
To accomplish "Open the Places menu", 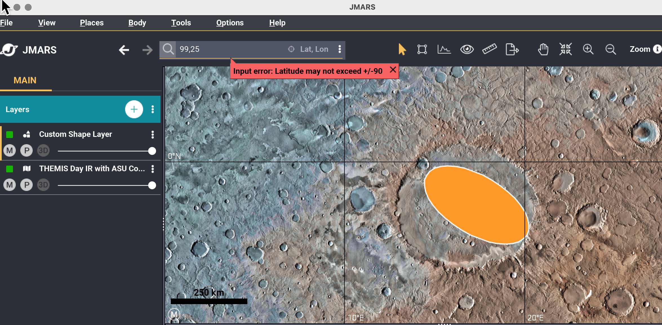I will point(92,23).
